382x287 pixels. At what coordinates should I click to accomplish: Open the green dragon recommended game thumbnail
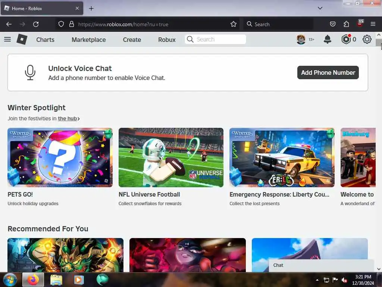(66, 255)
